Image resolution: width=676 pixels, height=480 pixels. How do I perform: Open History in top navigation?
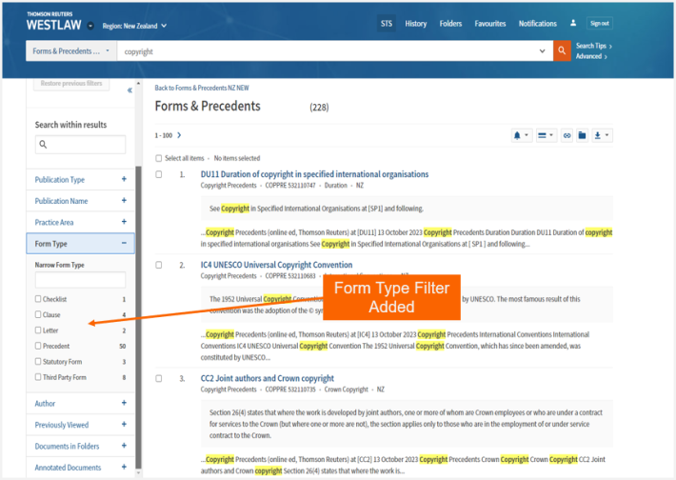point(416,23)
